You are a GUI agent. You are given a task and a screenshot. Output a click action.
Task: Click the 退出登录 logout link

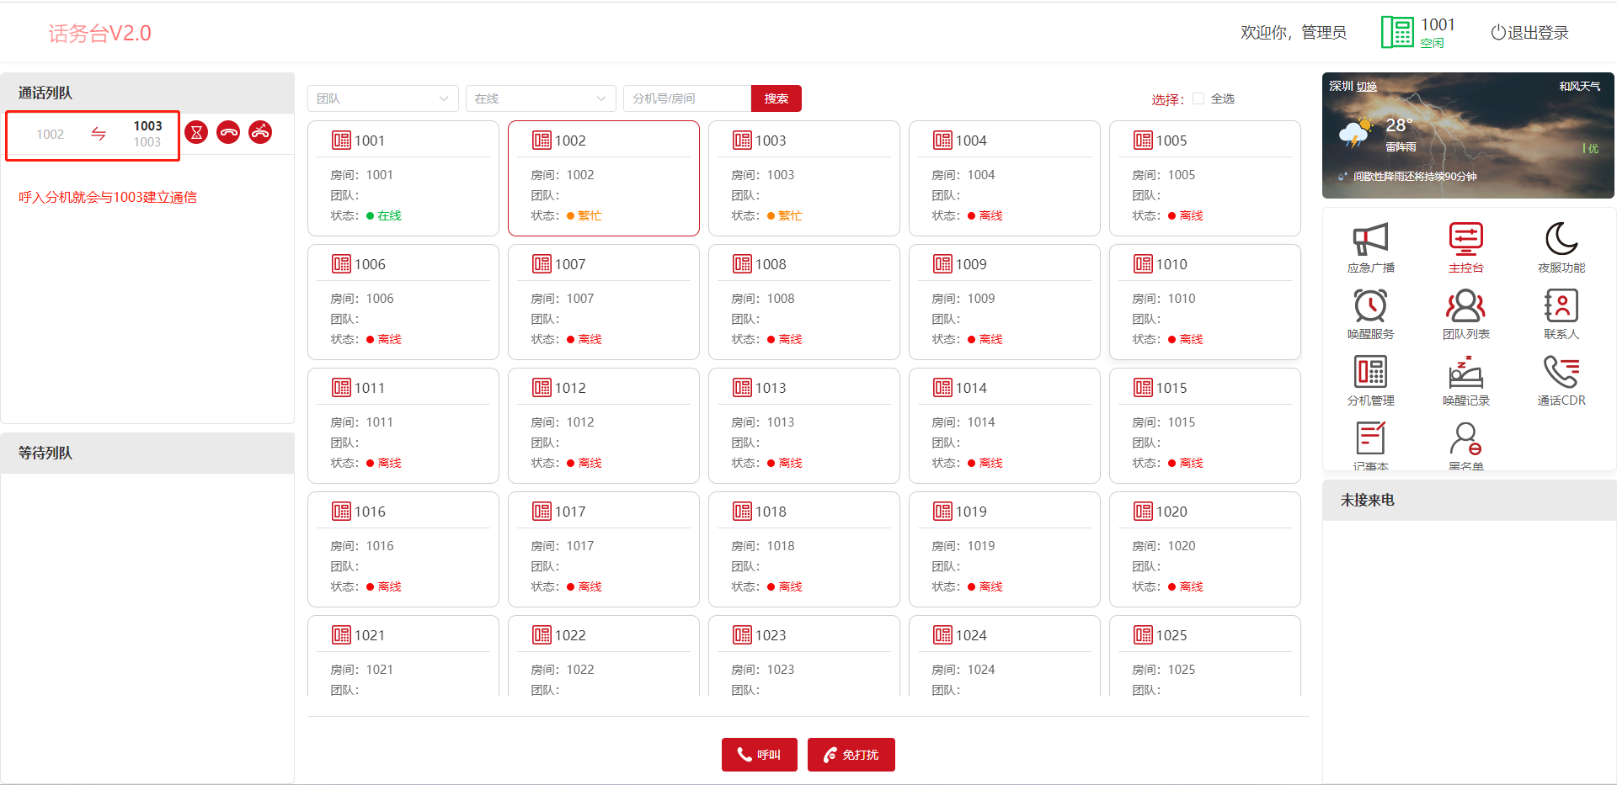coord(1529,33)
